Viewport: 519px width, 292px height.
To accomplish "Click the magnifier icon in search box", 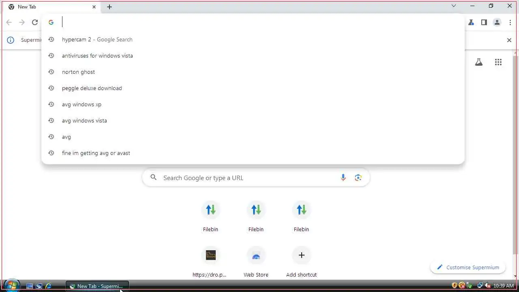I will tap(153, 178).
